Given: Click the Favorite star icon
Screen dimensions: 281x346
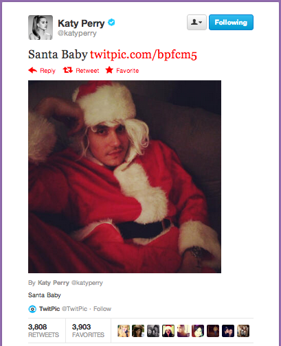Looking at the screenshot, I should (109, 70).
